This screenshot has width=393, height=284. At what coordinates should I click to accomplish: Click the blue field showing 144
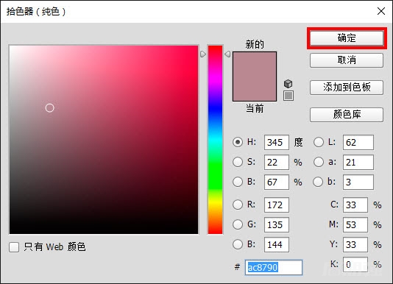[277, 244]
